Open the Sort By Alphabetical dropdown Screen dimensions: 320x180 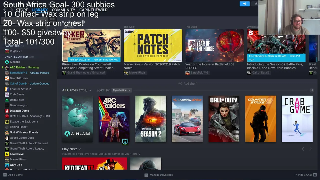pos(121,90)
